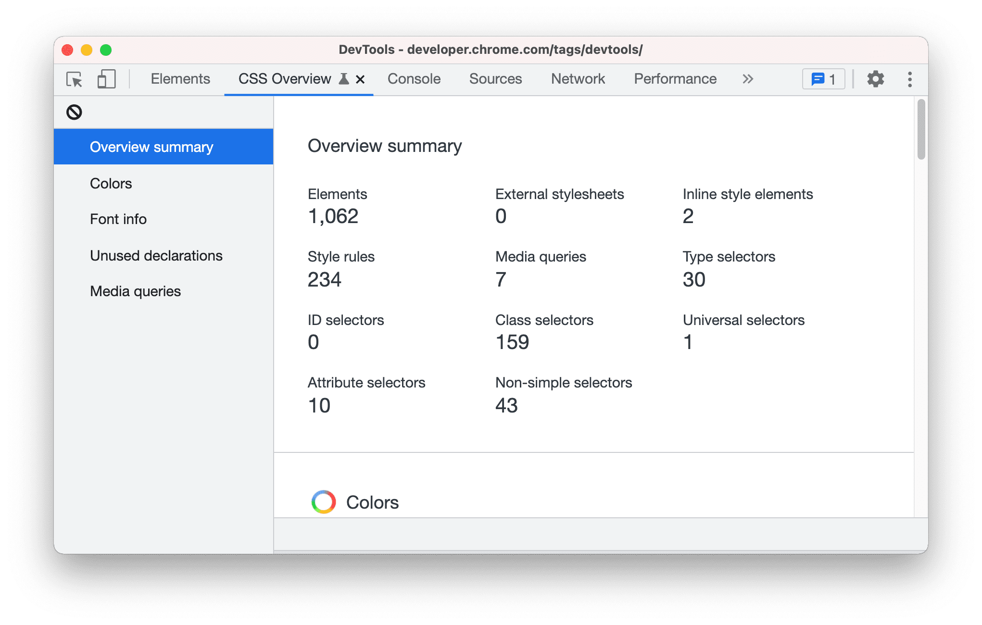
Task: Click the block/stop icon in sidebar
Action: click(75, 112)
